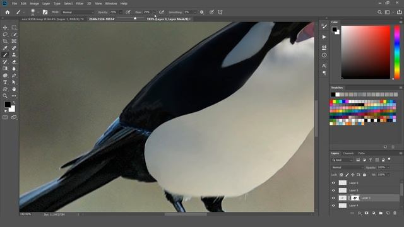Select the Path Selection tool
The width and height of the screenshot is (404, 227).
(x=14, y=82)
